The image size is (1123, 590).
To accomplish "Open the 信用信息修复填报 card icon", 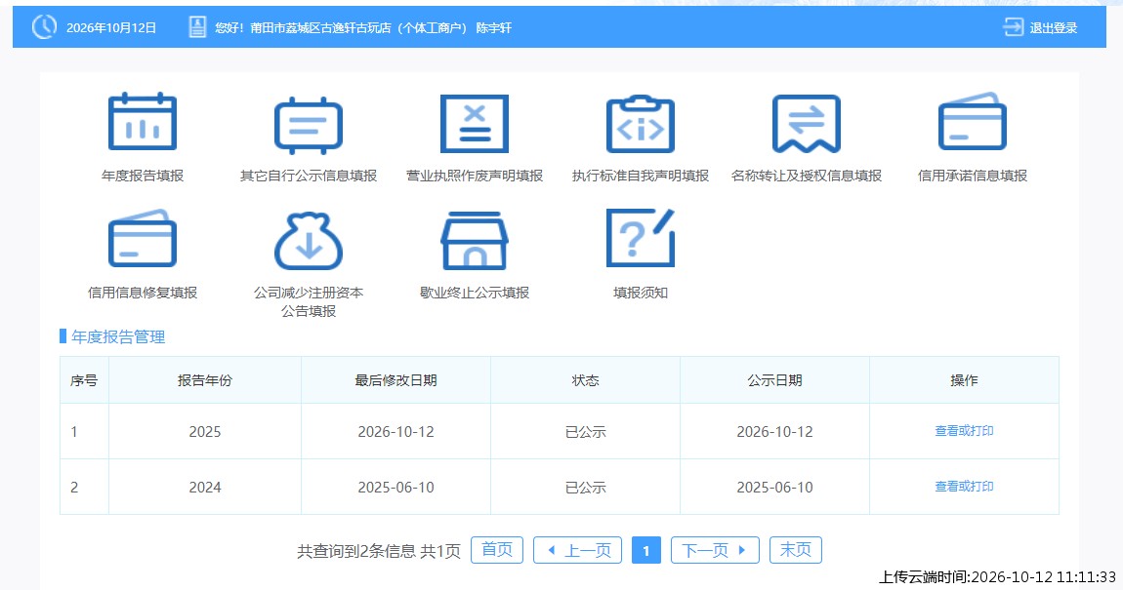I will (x=143, y=239).
